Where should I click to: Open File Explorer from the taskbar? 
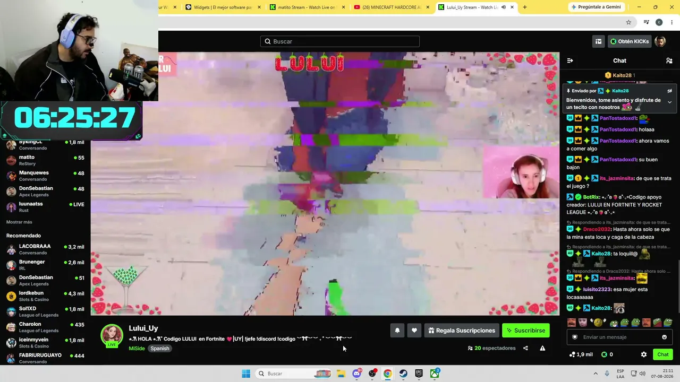pyautogui.click(x=341, y=374)
